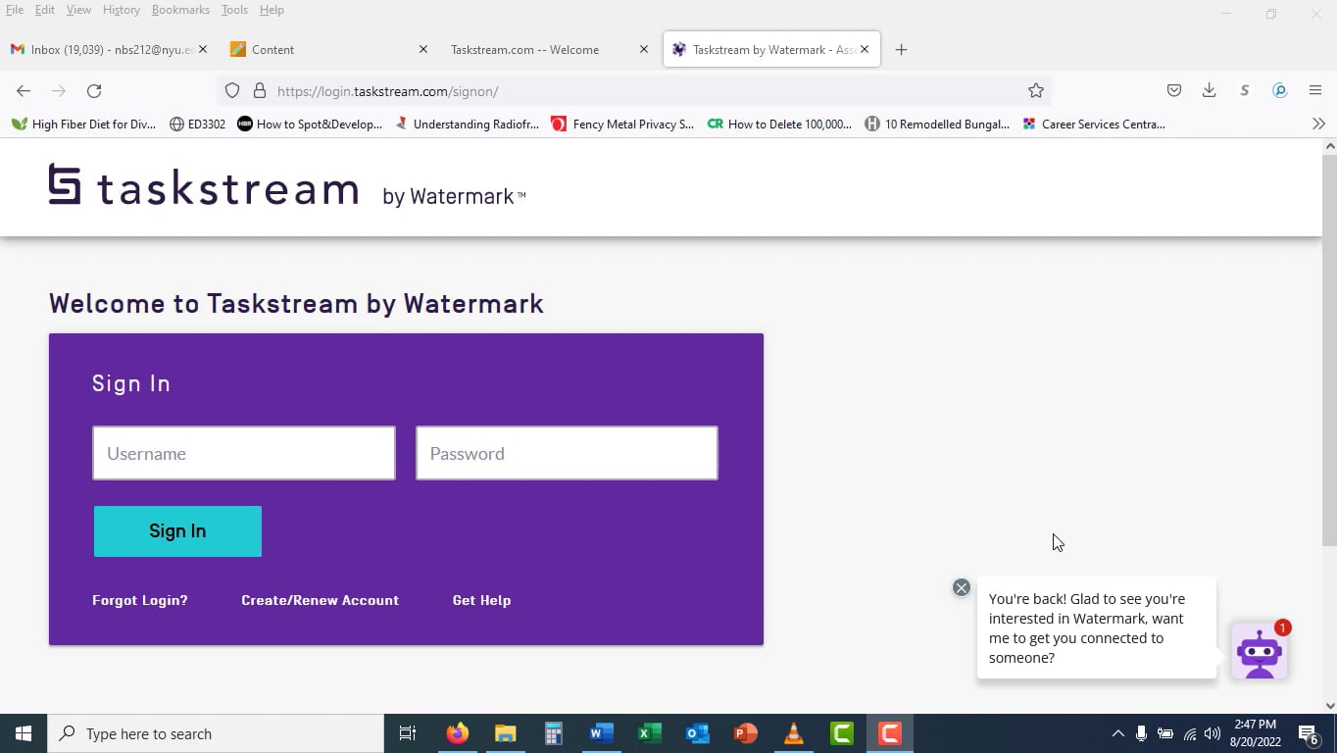Open Firefox application menu (hamburger)
Screen dimensions: 1337x753
pos(1315,91)
